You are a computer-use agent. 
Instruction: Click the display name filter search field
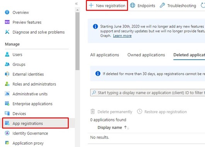[148, 93]
